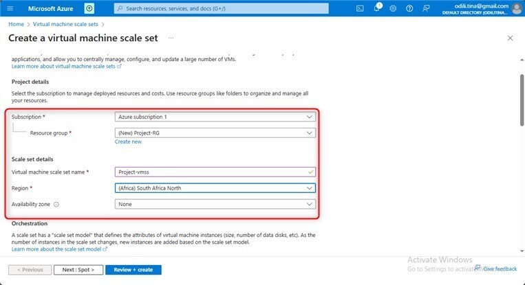Expand the Resource group dropdown

tap(215, 133)
